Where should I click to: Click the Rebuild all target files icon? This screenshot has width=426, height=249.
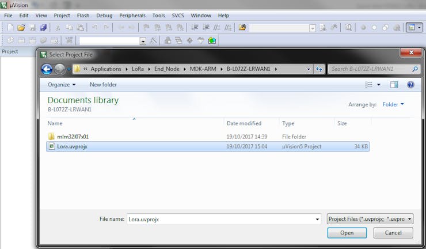pos(32,40)
